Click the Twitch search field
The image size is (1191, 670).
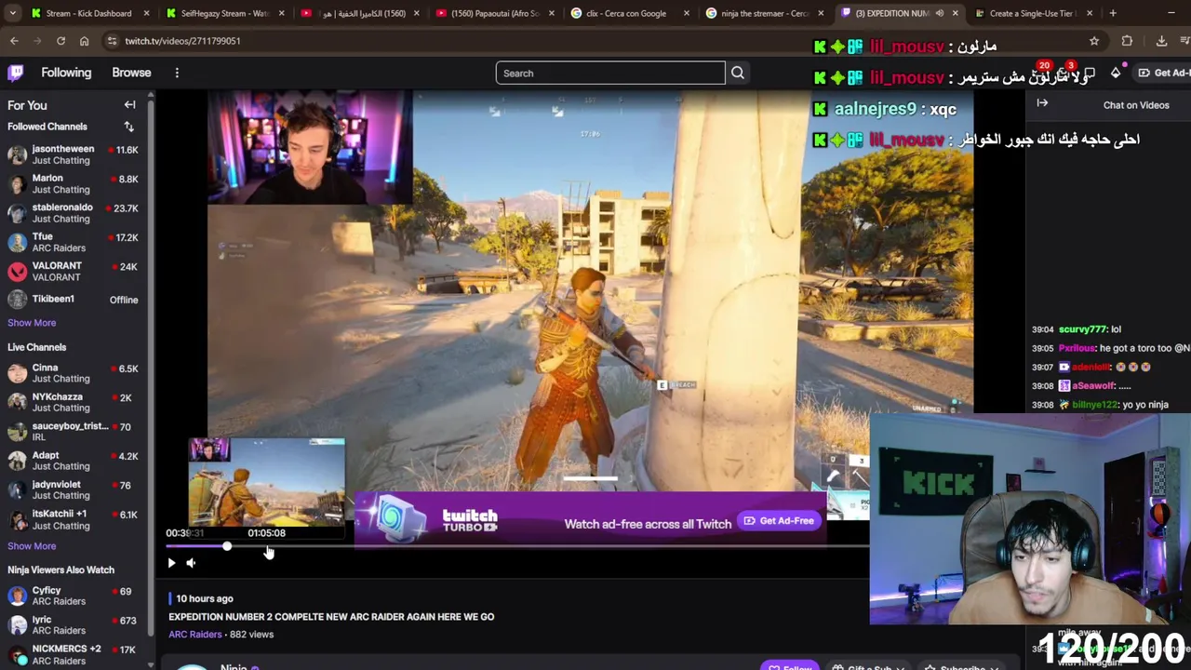click(x=610, y=73)
